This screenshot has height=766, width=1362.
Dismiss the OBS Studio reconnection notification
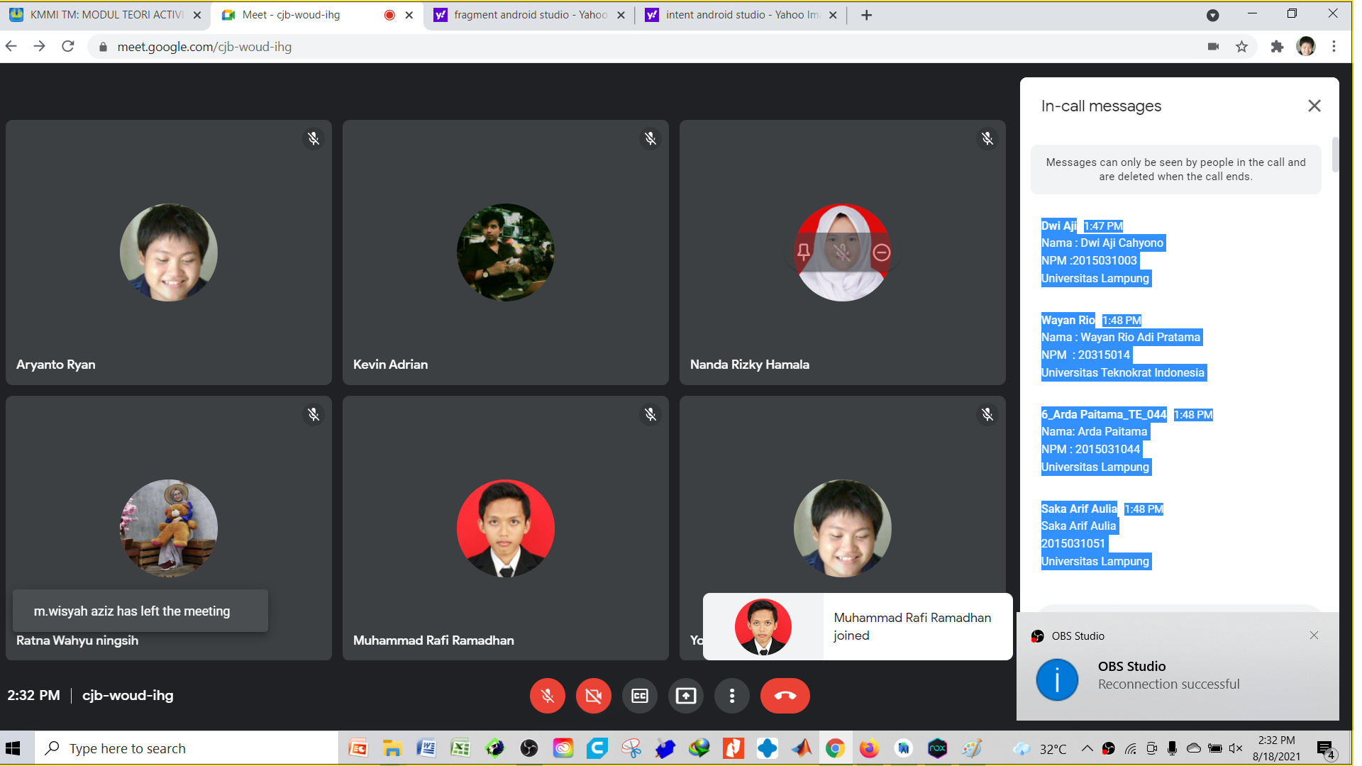pos(1314,635)
